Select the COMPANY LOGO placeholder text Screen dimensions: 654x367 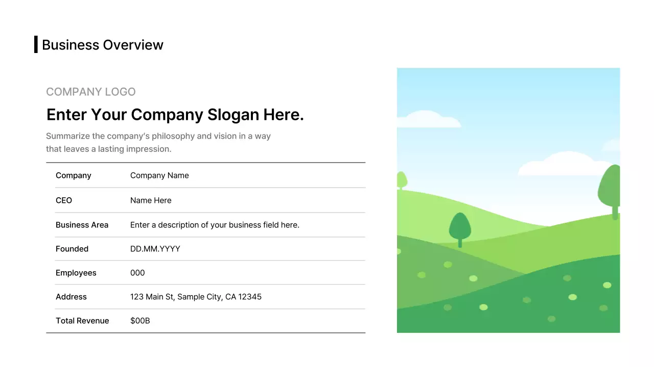tap(91, 92)
